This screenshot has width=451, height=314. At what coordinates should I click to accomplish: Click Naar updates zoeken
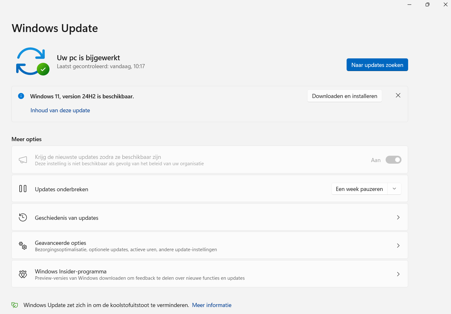pos(377,65)
